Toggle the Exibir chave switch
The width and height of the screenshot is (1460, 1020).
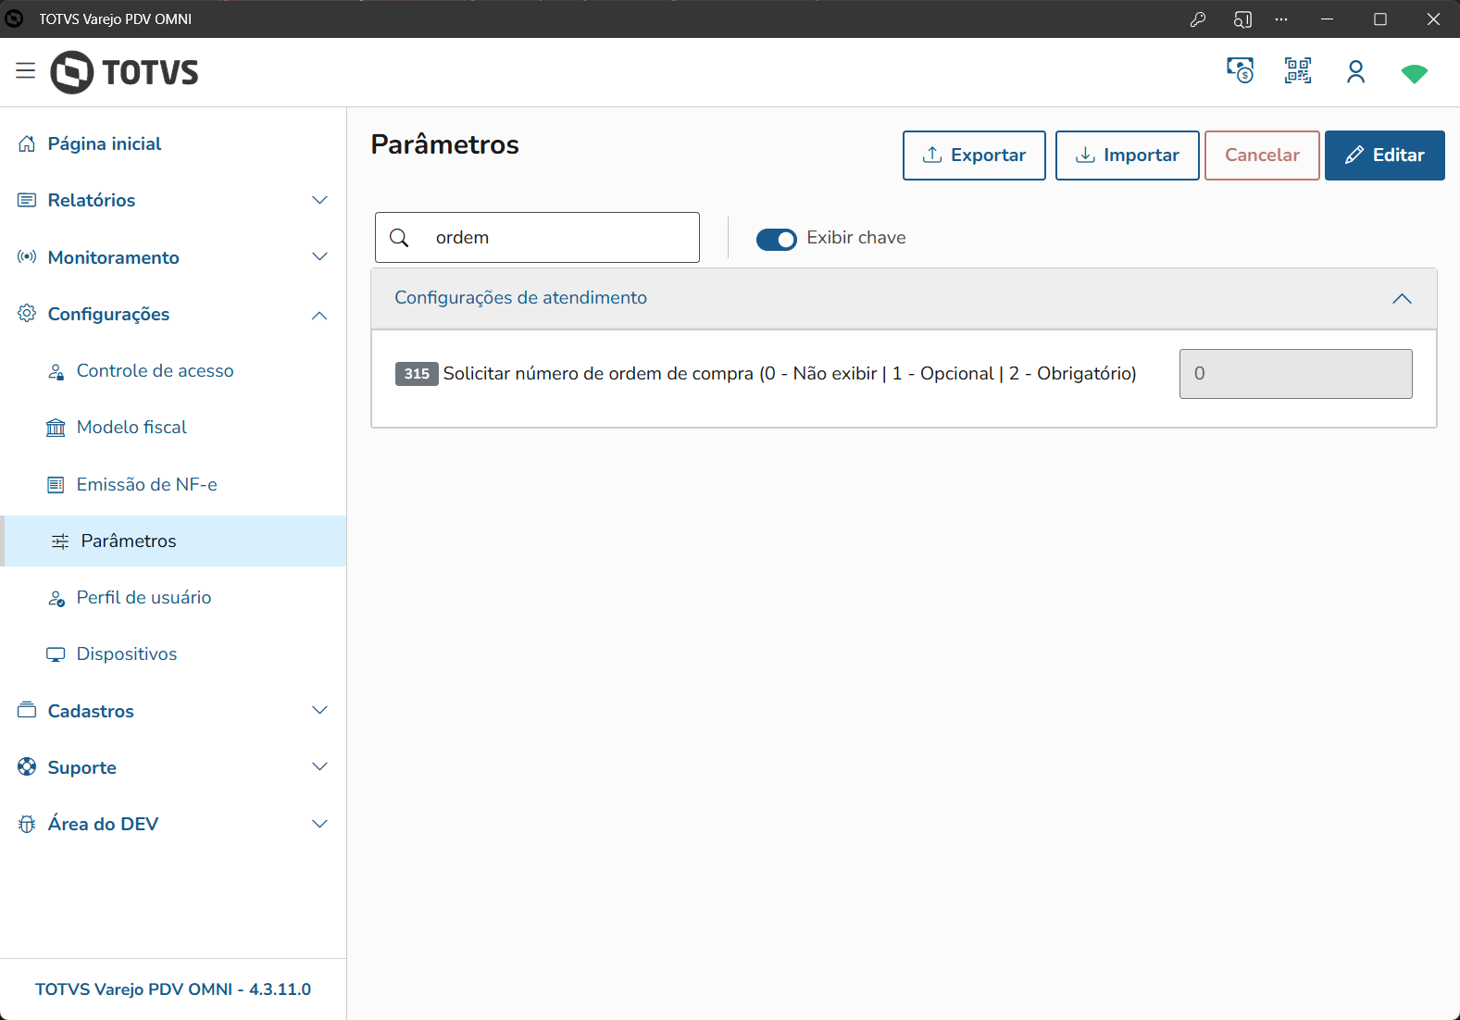click(x=776, y=240)
